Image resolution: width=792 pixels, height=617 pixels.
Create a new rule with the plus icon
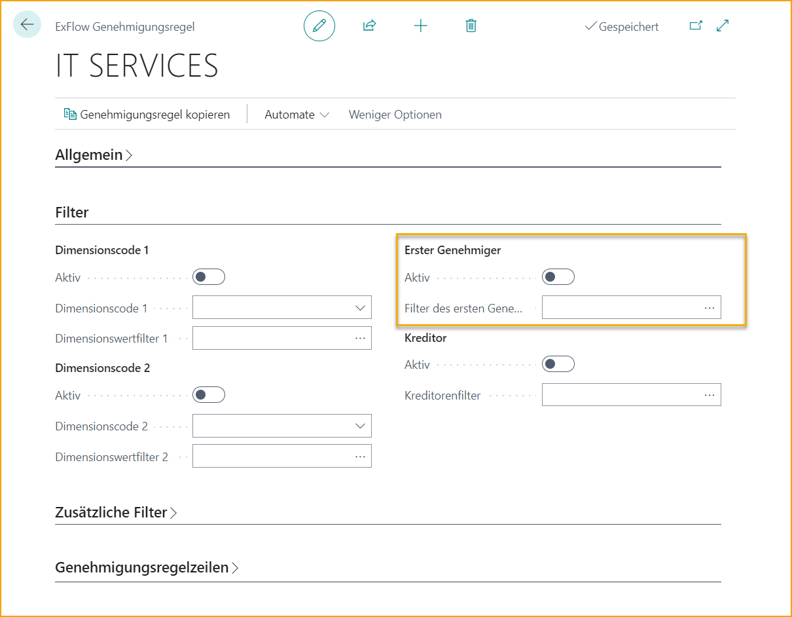[x=421, y=26]
